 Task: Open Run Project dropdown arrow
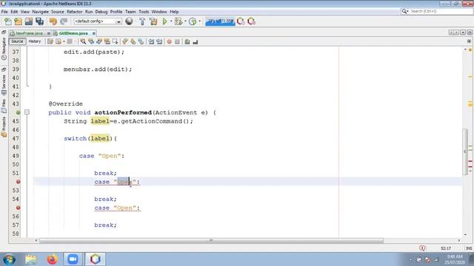171,21
